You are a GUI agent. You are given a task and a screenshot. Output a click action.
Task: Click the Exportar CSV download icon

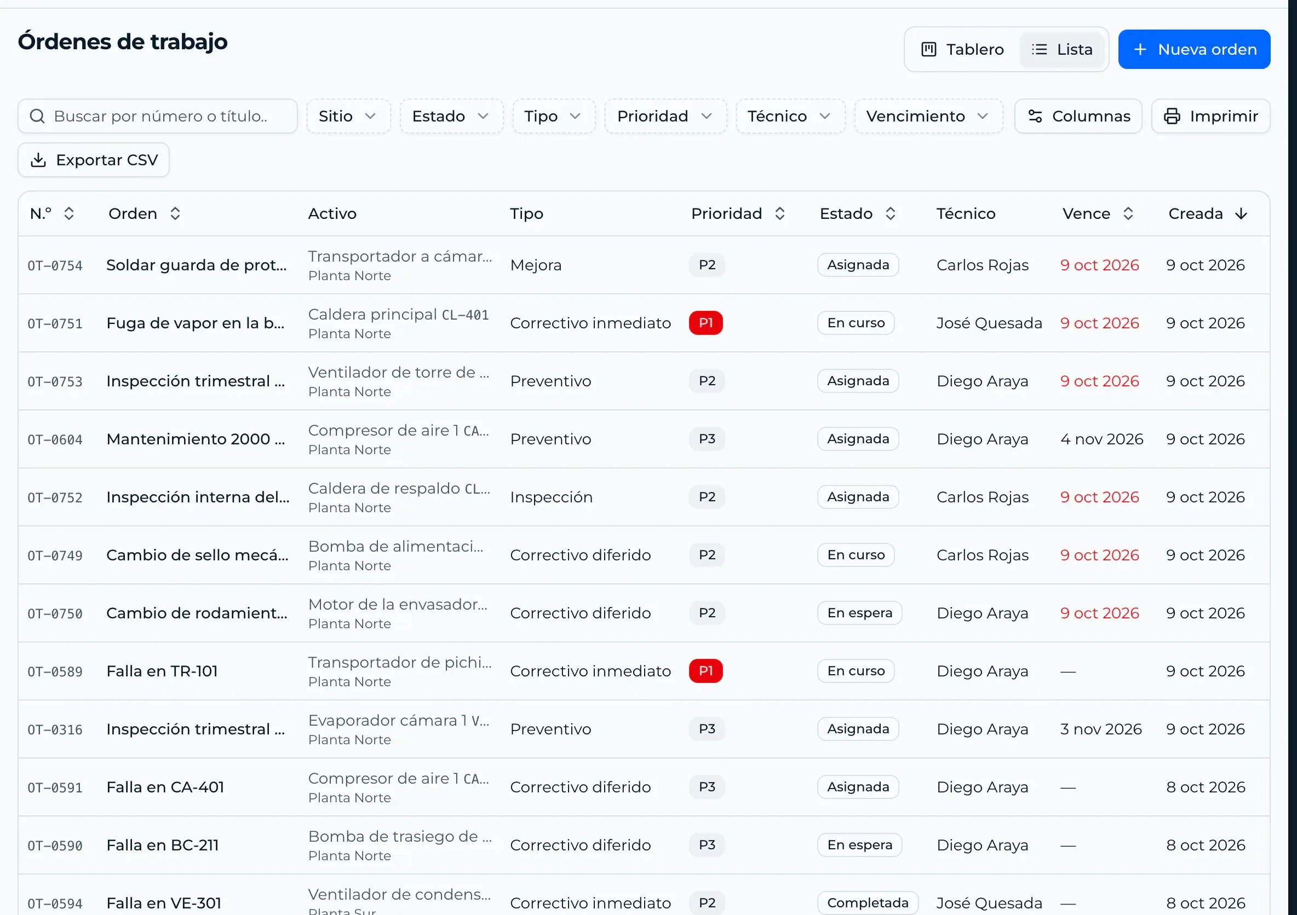tap(38, 160)
